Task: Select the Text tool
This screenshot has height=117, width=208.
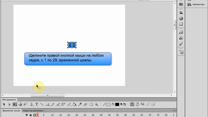Action: [x=37, y=104]
